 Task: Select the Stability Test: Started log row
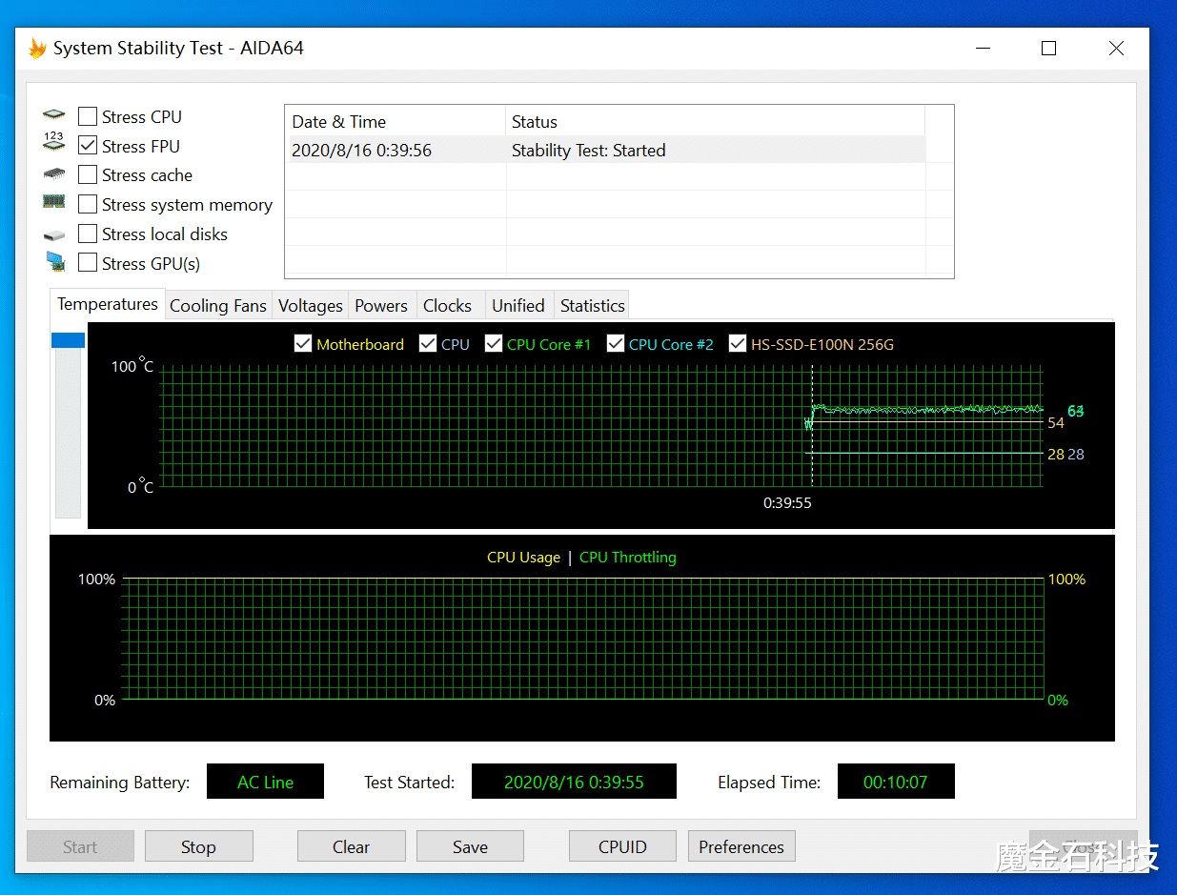click(x=605, y=150)
